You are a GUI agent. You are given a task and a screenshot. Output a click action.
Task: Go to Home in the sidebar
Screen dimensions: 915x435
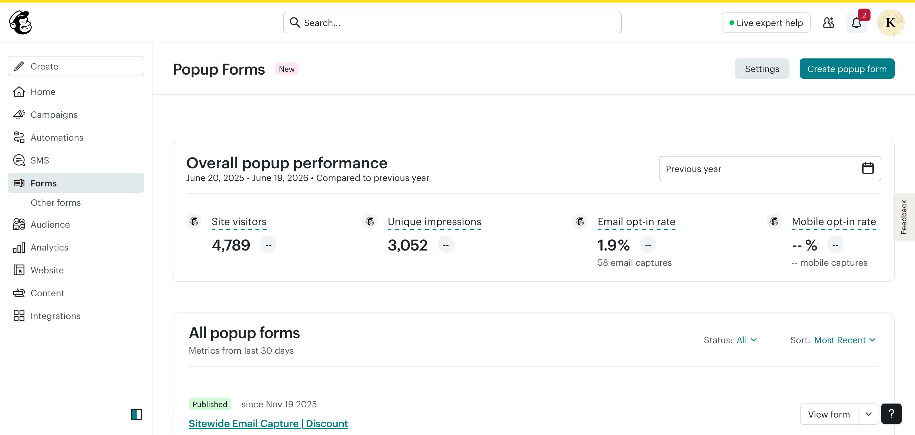coord(76,92)
